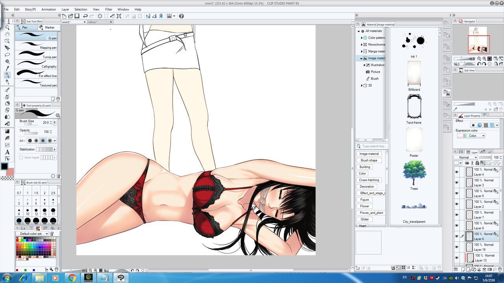Viewport: 504px width, 283px height.
Task: Open the layer blending mode Normal dropdown
Action: 466,157
